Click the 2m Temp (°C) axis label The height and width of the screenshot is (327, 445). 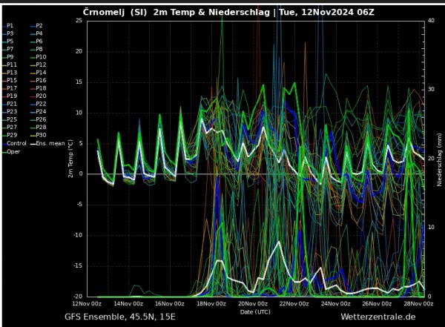click(70, 159)
